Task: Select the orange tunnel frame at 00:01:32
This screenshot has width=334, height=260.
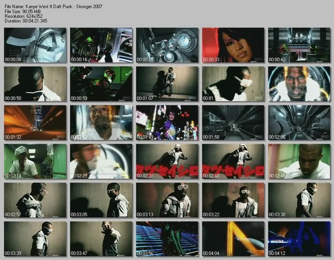Action: click(x=35, y=122)
